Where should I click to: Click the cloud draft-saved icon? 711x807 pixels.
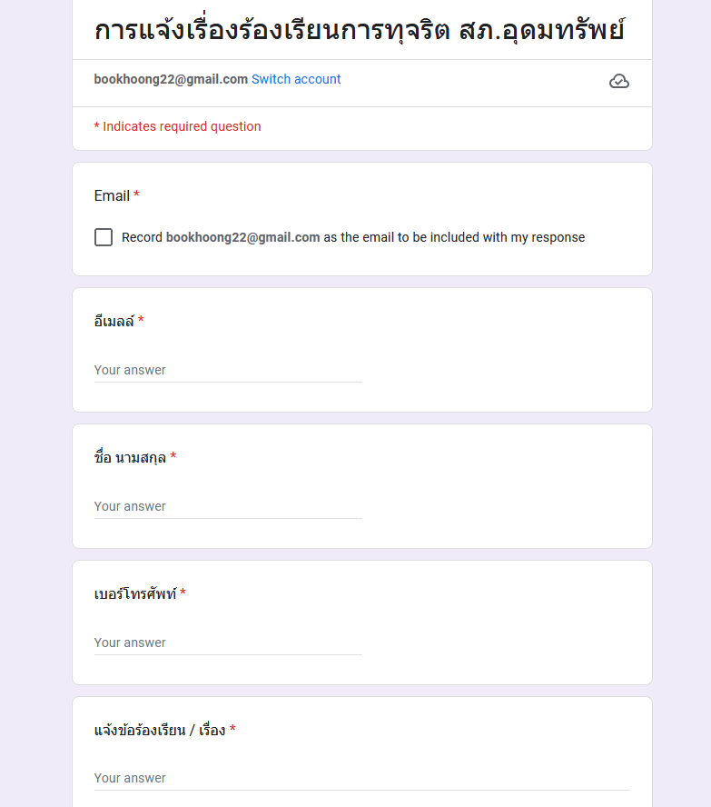(619, 82)
